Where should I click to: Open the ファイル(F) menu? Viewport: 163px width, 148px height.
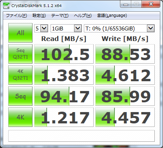click(x=16, y=16)
